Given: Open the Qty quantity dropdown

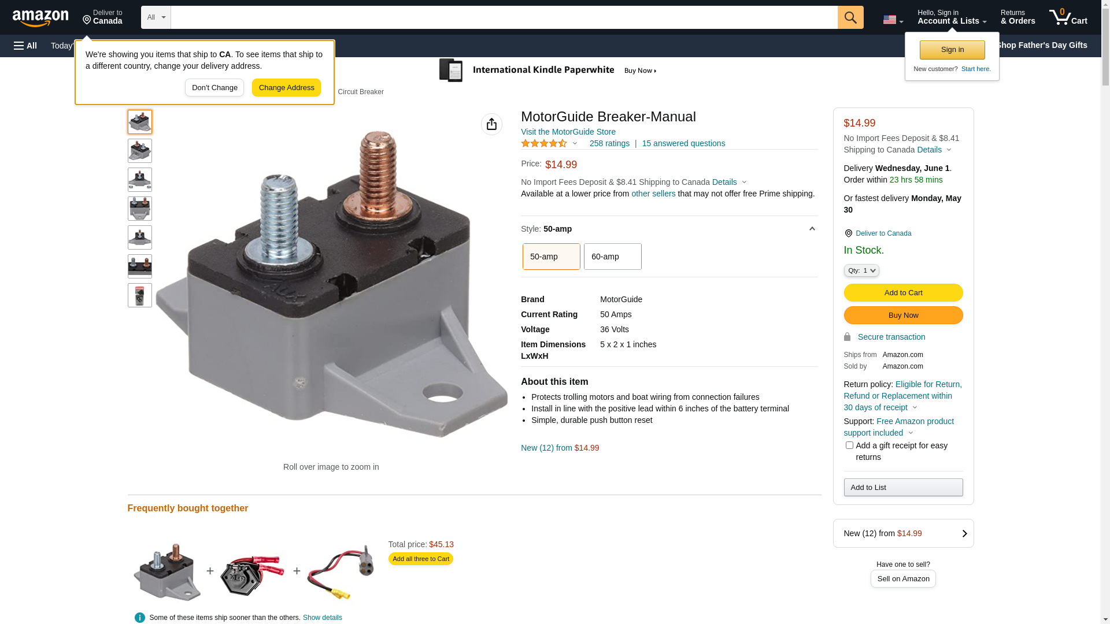Looking at the screenshot, I should point(861,270).
